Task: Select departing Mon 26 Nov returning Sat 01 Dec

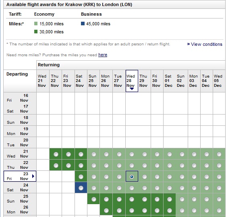Action: 170,211
